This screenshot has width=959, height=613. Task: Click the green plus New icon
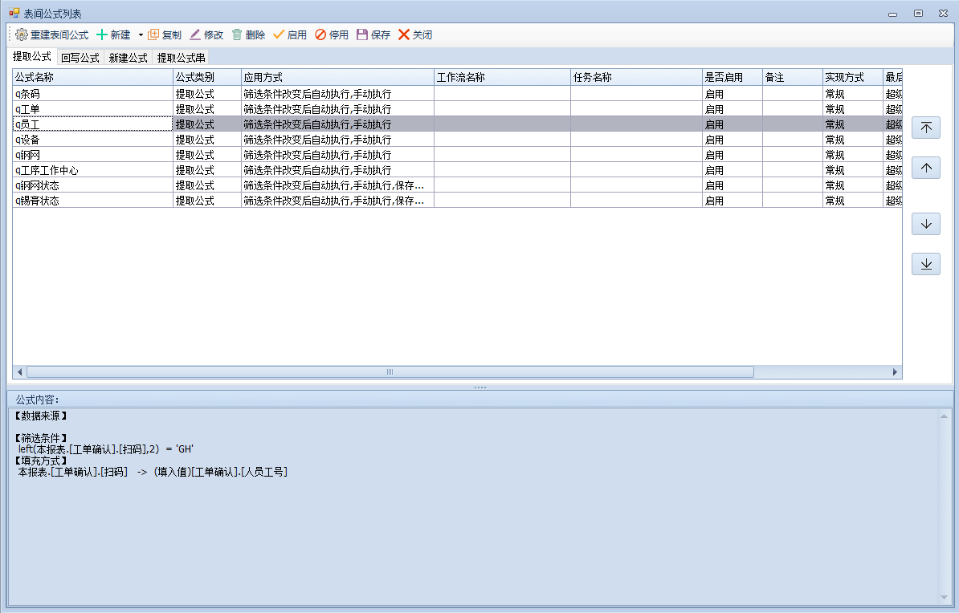102,35
